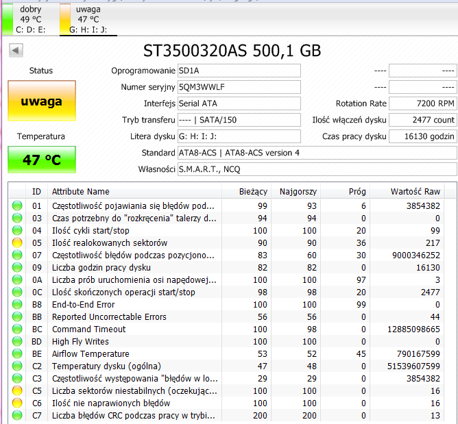Click green status icon of attribute 04
Screen dimensions: 458x424
[x=17, y=230]
